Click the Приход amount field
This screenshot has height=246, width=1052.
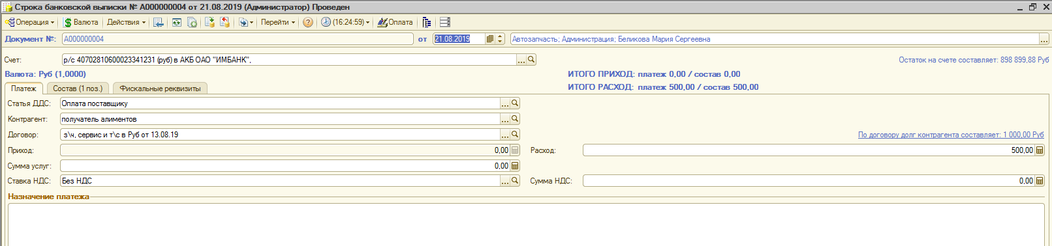(x=285, y=150)
